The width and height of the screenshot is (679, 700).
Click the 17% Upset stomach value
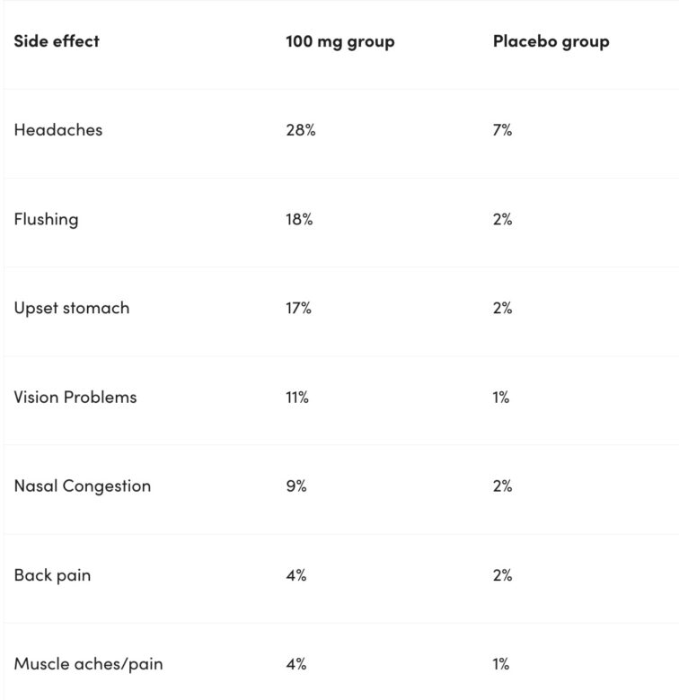(298, 308)
